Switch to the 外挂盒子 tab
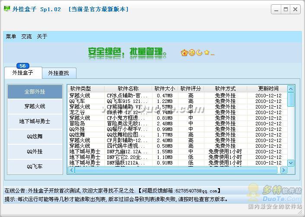Screen dimensions: 305x217 pos(23,73)
